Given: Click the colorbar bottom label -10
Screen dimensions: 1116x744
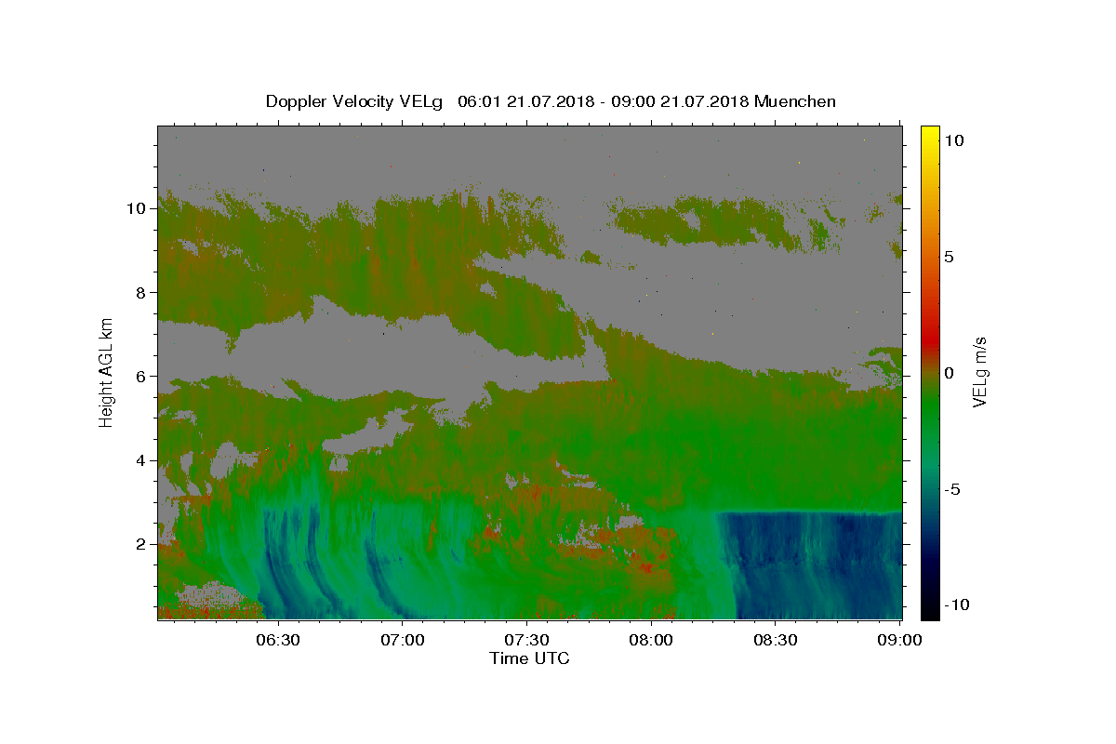Looking at the screenshot, I should 956,604.
